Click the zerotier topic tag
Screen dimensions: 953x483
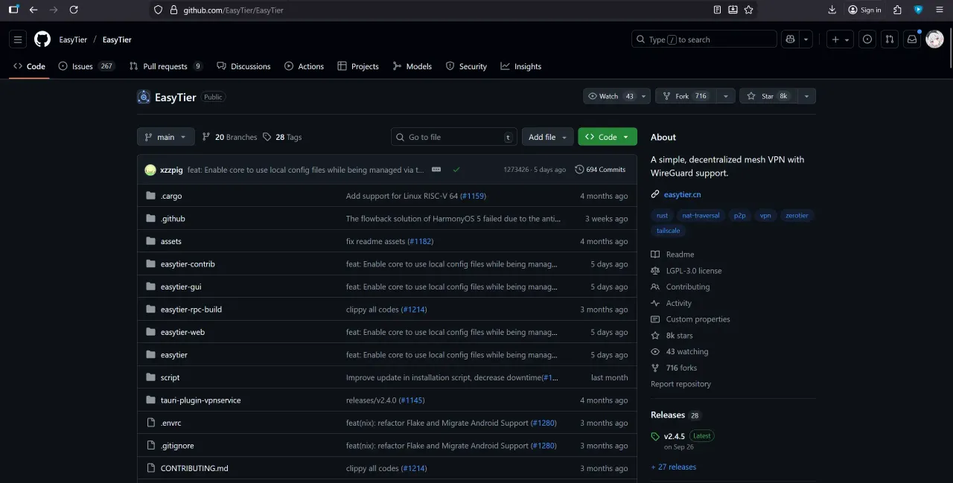point(797,215)
